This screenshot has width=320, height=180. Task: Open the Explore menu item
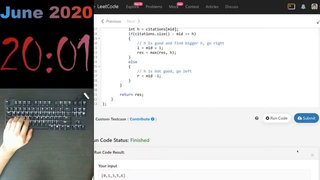(x=132, y=6)
